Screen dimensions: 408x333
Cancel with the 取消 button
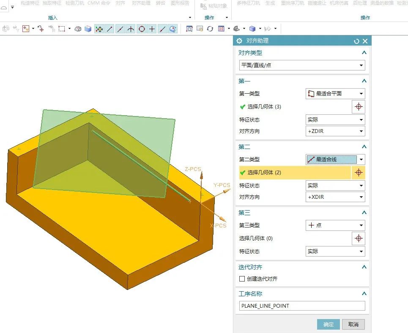tap(353, 325)
